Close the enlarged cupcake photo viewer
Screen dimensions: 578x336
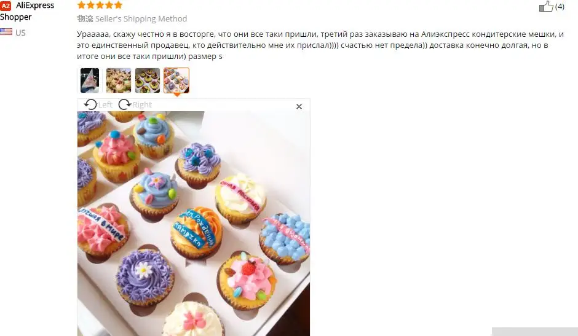click(x=299, y=106)
